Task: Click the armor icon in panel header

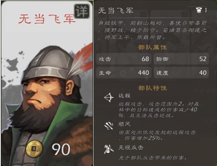Action: click(x=199, y=10)
